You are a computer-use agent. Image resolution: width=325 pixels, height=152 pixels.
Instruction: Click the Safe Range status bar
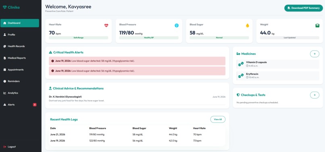[79, 38]
